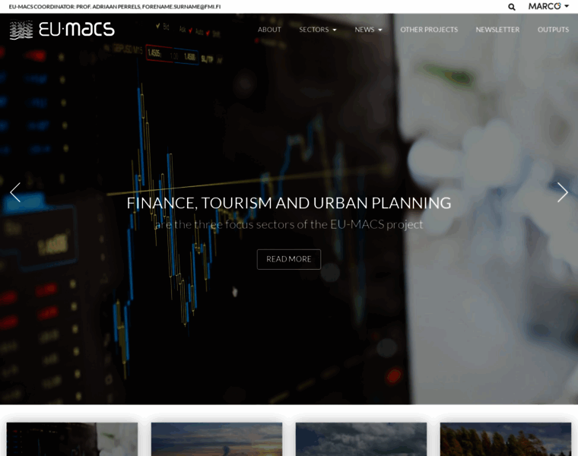Screen dimensions: 578x456
Task: Expand the MARCO dropdown
Action: (548, 6)
